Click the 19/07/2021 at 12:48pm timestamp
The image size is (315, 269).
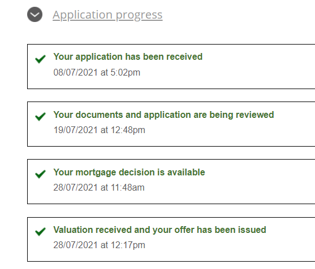[x=99, y=130]
